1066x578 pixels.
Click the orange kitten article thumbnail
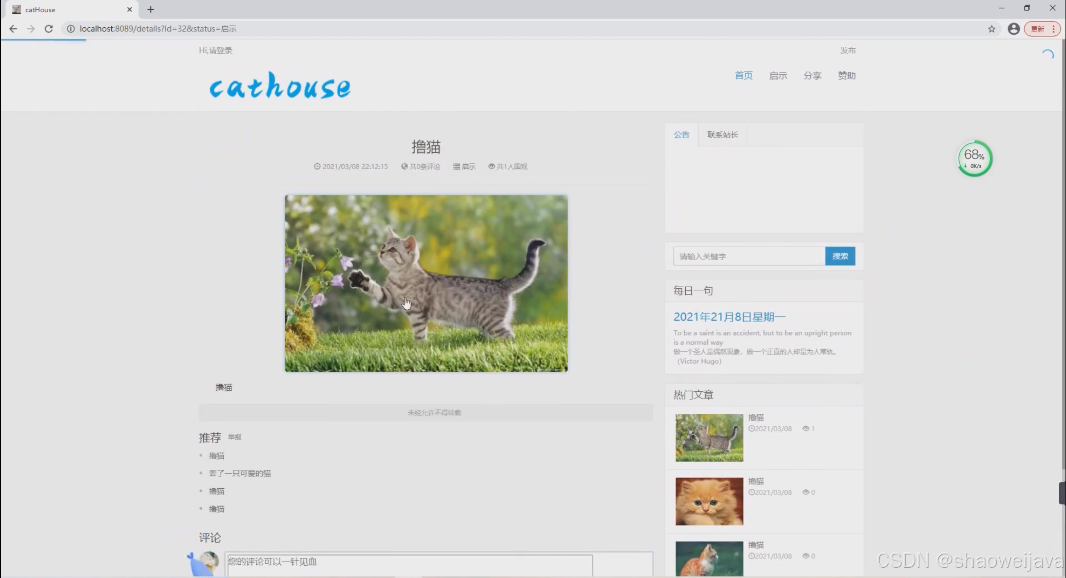pos(709,501)
